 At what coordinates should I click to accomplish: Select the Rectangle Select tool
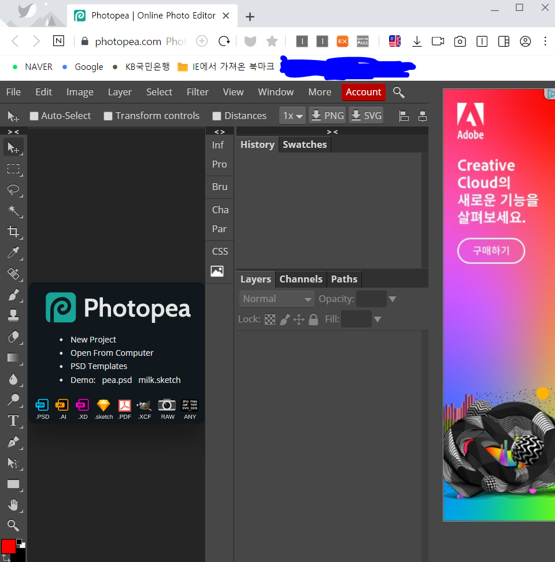tap(14, 169)
